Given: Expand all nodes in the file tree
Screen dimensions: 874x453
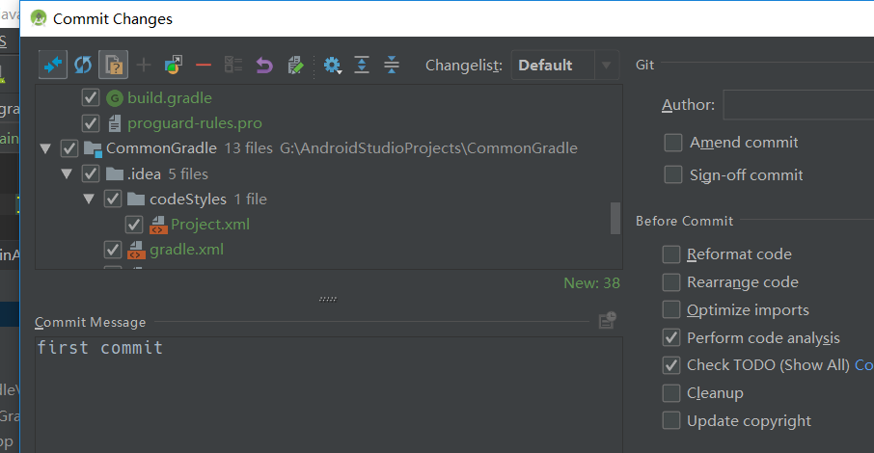Looking at the screenshot, I should [362, 66].
